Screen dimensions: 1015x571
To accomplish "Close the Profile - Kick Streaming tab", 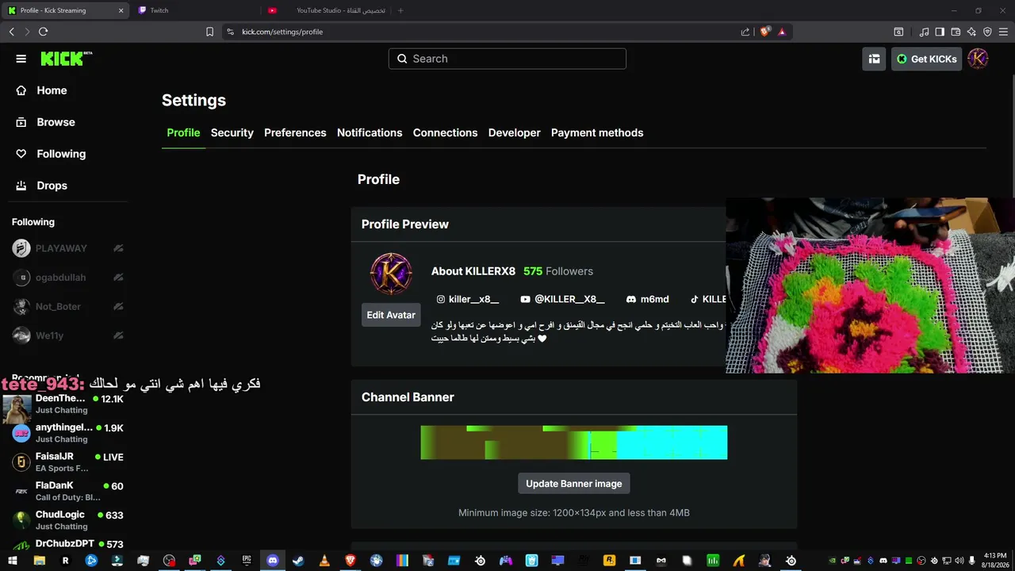I will click(121, 10).
